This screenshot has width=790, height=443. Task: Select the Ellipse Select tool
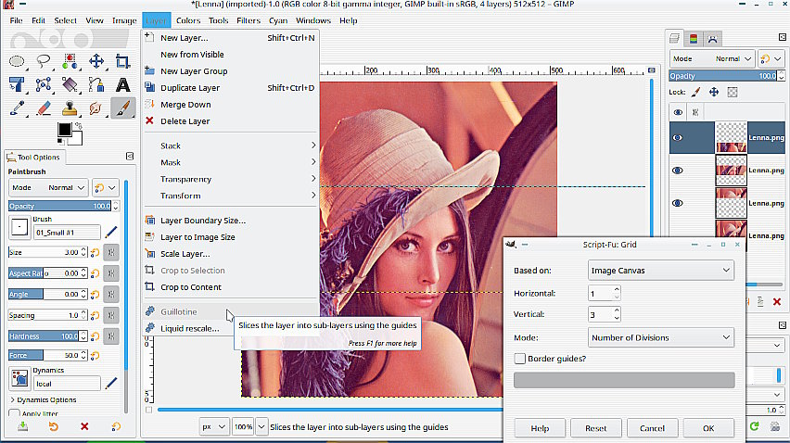(x=17, y=62)
